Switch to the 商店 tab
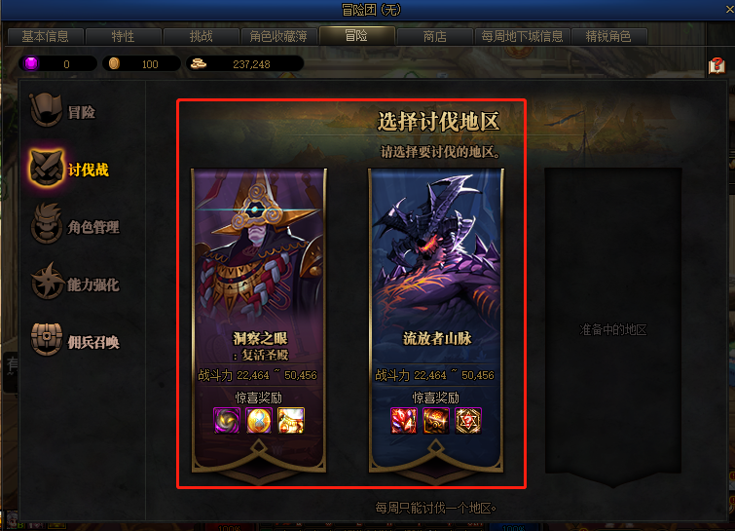Image resolution: width=735 pixels, height=531 pixels. click(434, 36)
